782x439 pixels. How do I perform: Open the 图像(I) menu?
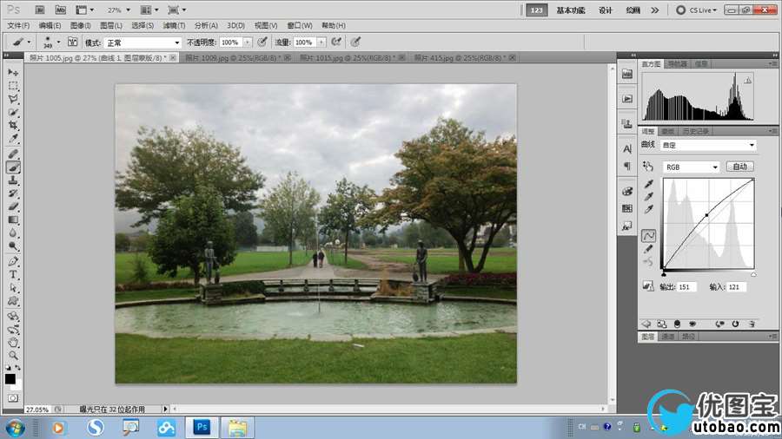pyautogui.click(x=80, y=25)
